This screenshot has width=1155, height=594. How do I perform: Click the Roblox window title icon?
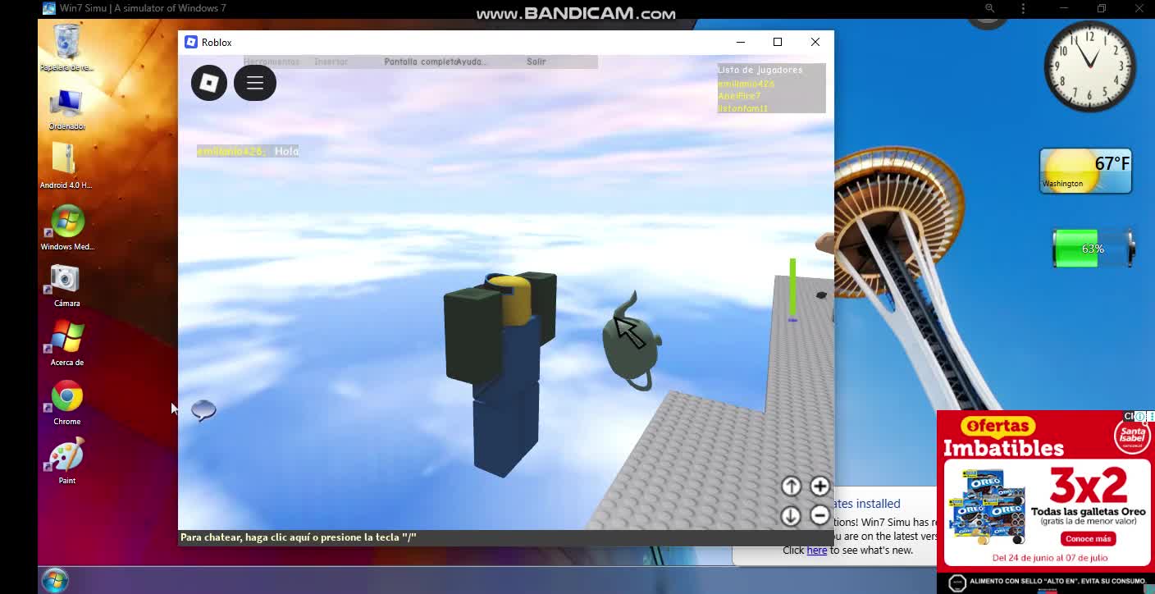[x=191, y=42]
